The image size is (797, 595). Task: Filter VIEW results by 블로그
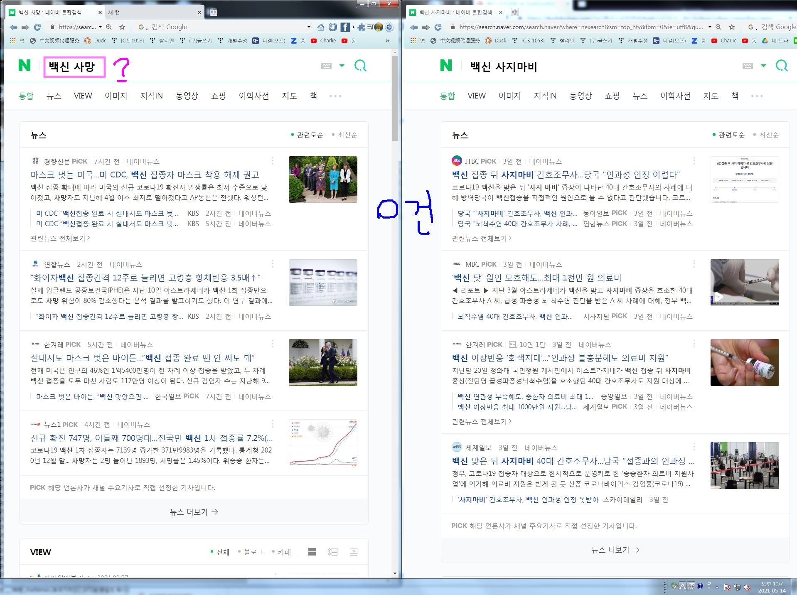coord(251,552)
